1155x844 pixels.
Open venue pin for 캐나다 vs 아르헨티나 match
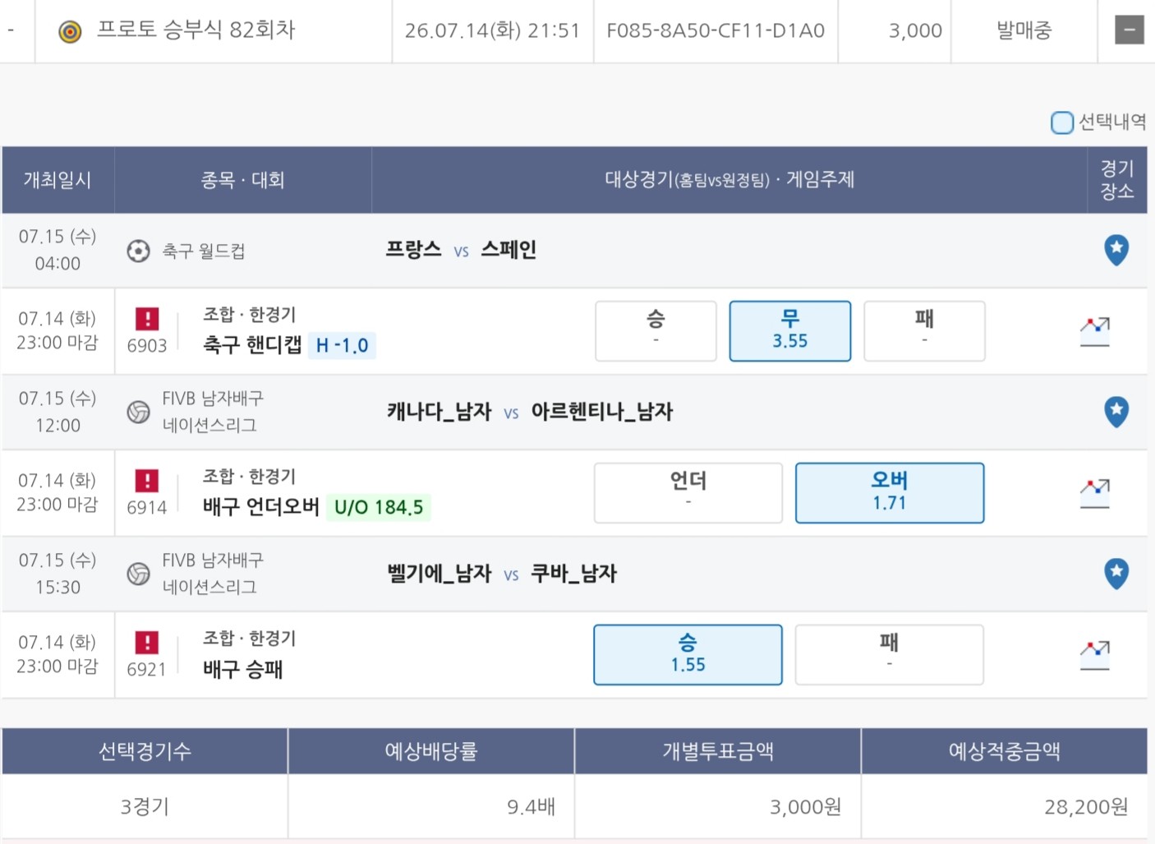coord(1116,412)
